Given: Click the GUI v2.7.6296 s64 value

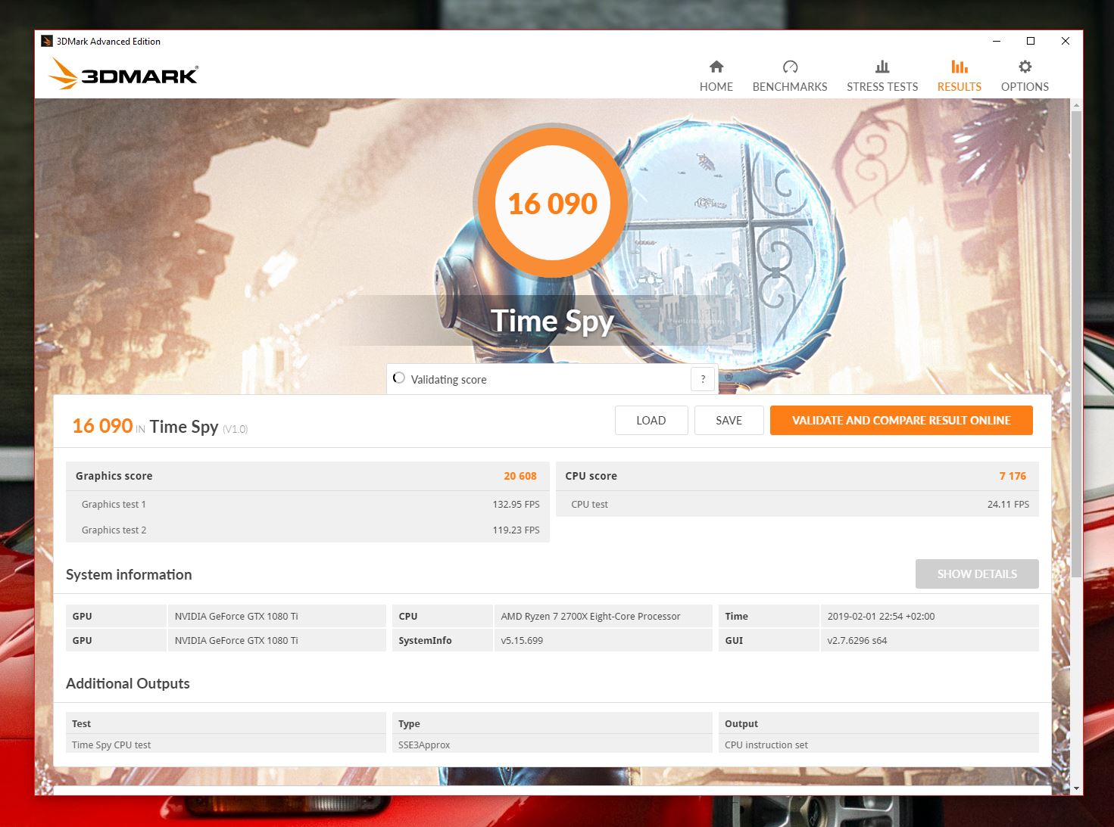Looking at the screenshot, I should click(930, 640).
